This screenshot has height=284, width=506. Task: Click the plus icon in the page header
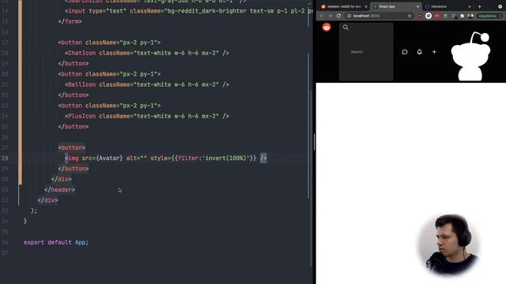434,51
